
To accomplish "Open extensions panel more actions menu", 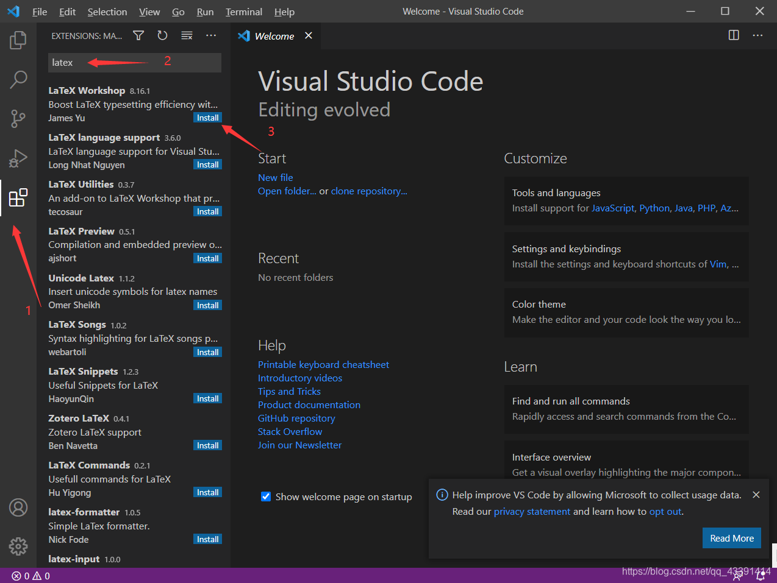I will point(211,35).
